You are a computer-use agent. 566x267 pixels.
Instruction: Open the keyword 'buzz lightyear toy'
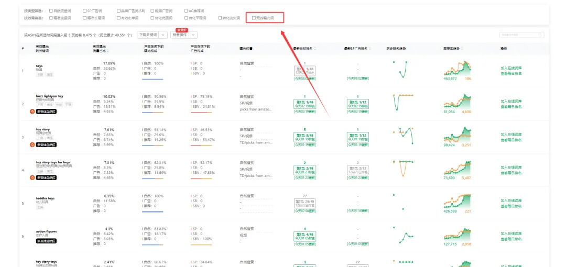49,96
